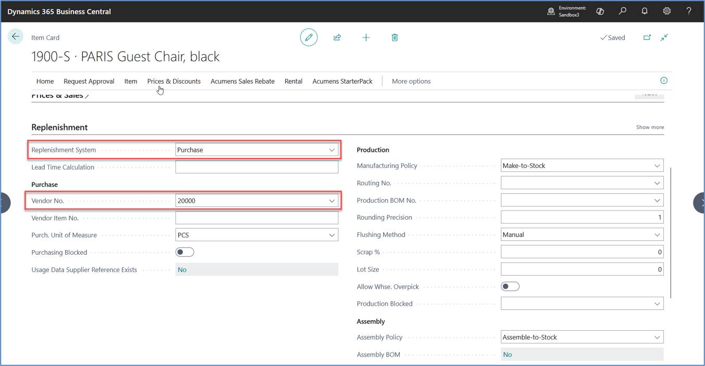Open Production Blocked dropdown
The width and height of the screenshot is (705, 366).
pyautogui.click(x=657, y=304)
